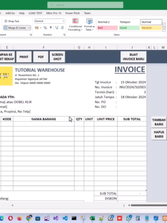Expand the accounting format dropdown arrow
This screenshot has width=167, height=223.
click(x=40, y=28)
